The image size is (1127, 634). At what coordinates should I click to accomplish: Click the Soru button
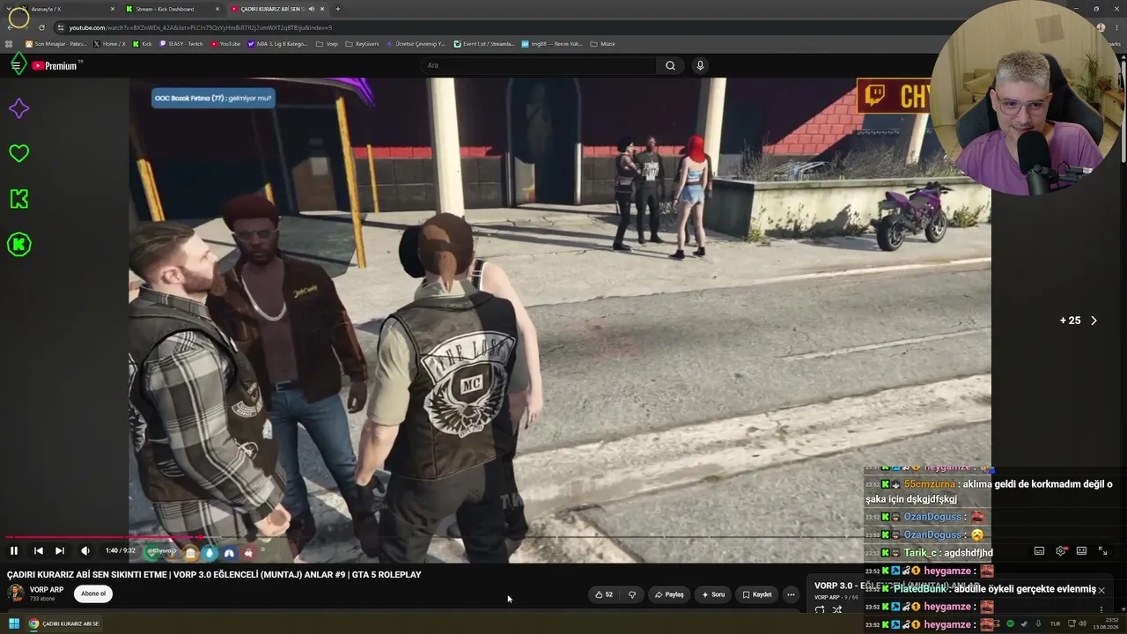click(x=713, y=594)
